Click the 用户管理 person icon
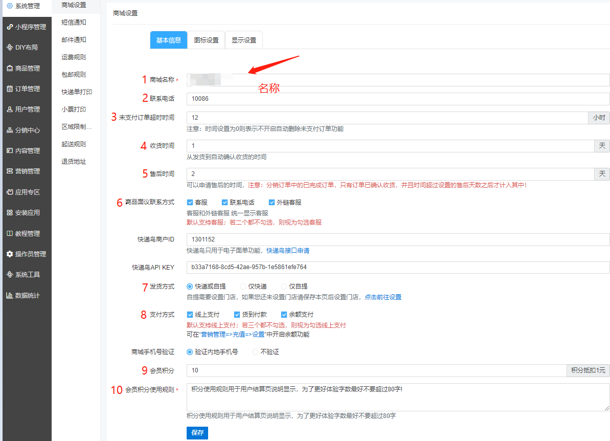The width and height of the screenshot is (610, 441). (x=10, y=109)
